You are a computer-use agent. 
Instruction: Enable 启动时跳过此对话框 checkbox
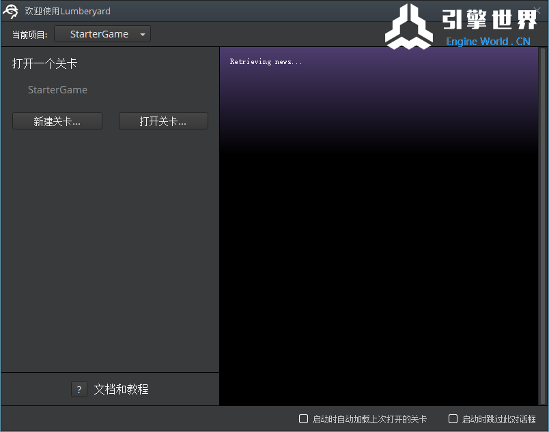click(x=453, y=419)
